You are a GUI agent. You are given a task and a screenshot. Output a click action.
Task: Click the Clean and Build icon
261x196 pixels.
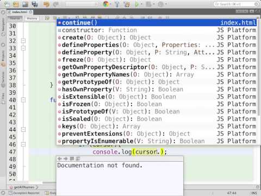pos(127,4)
